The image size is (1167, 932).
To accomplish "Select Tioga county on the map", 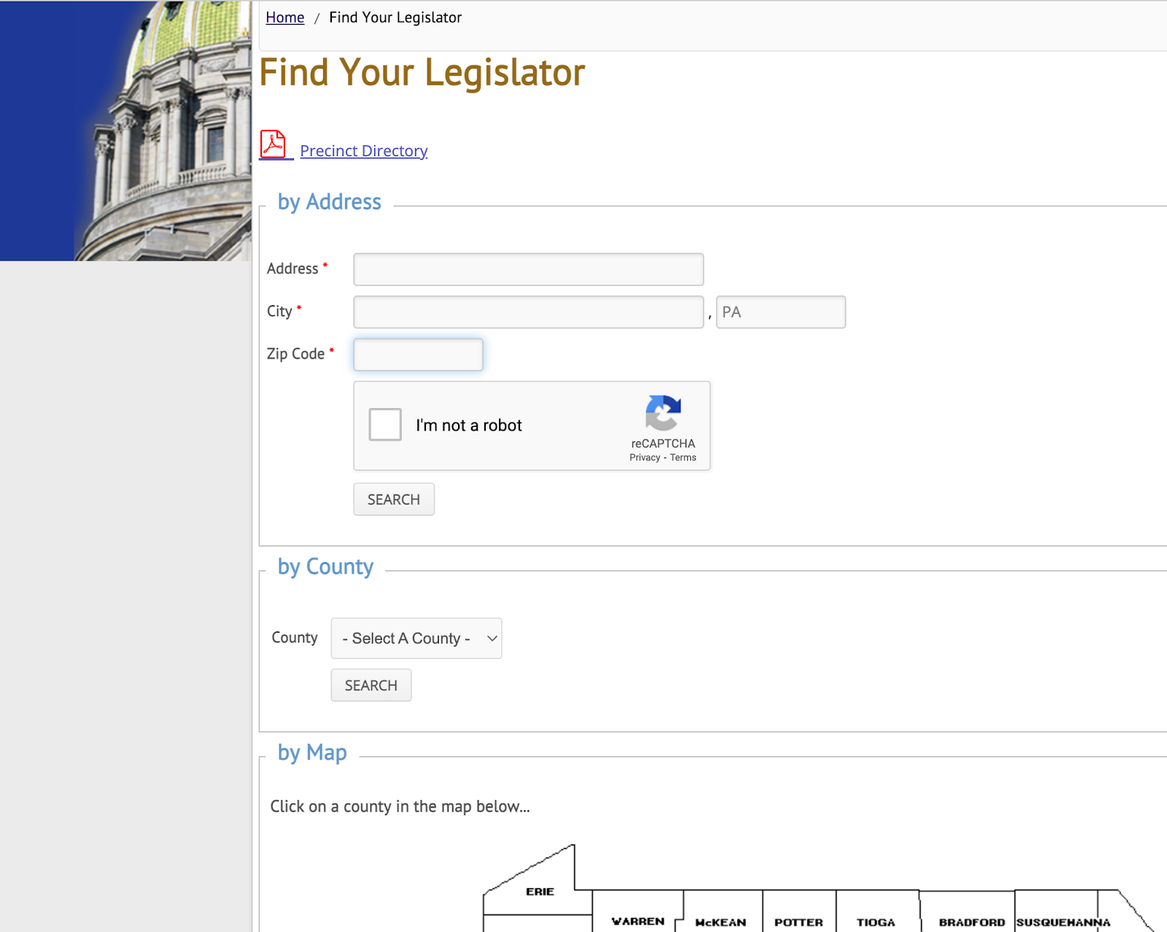I will [876, 922].
